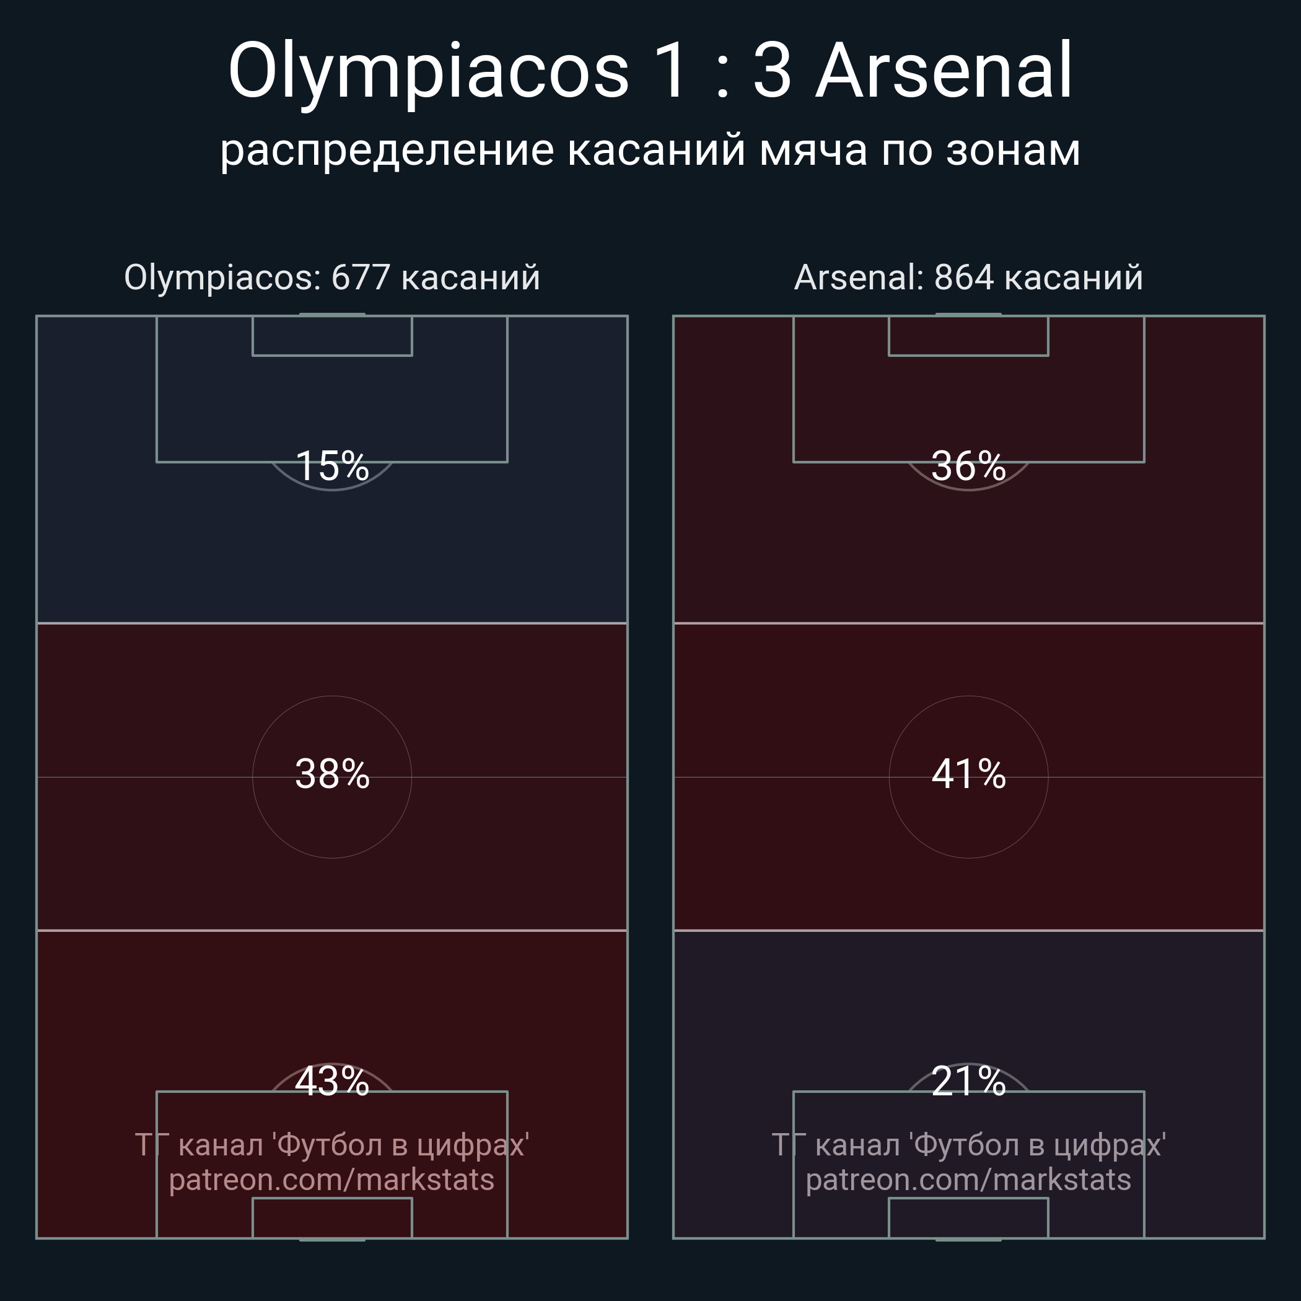
Task: Click the 41% label in Arsenal center circle
Action: click(x=968, y=773)
